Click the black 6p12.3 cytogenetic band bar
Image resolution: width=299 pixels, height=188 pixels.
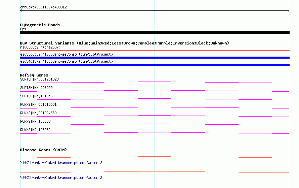155,33
